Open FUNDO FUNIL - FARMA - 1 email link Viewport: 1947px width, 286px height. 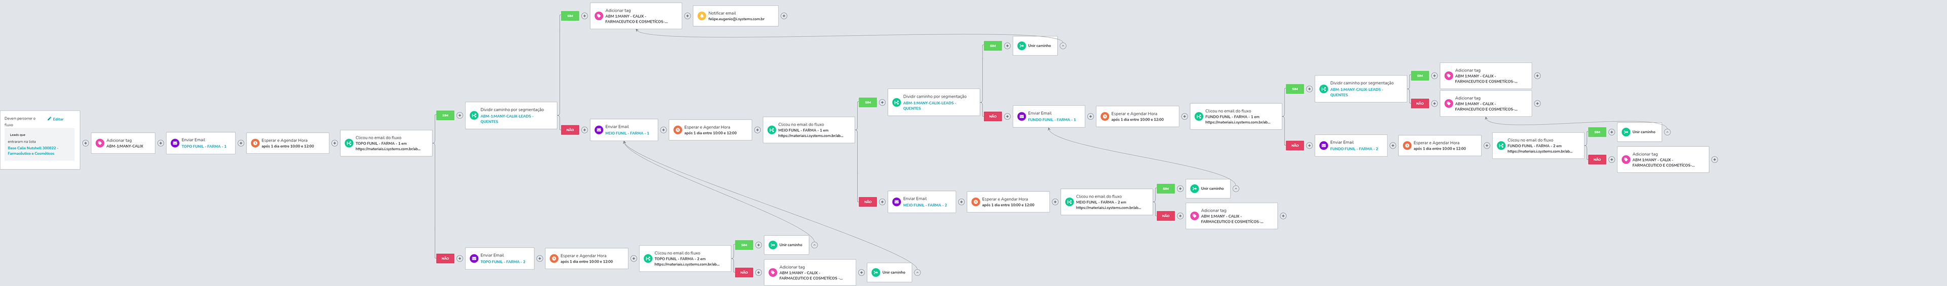point(1052,120)
